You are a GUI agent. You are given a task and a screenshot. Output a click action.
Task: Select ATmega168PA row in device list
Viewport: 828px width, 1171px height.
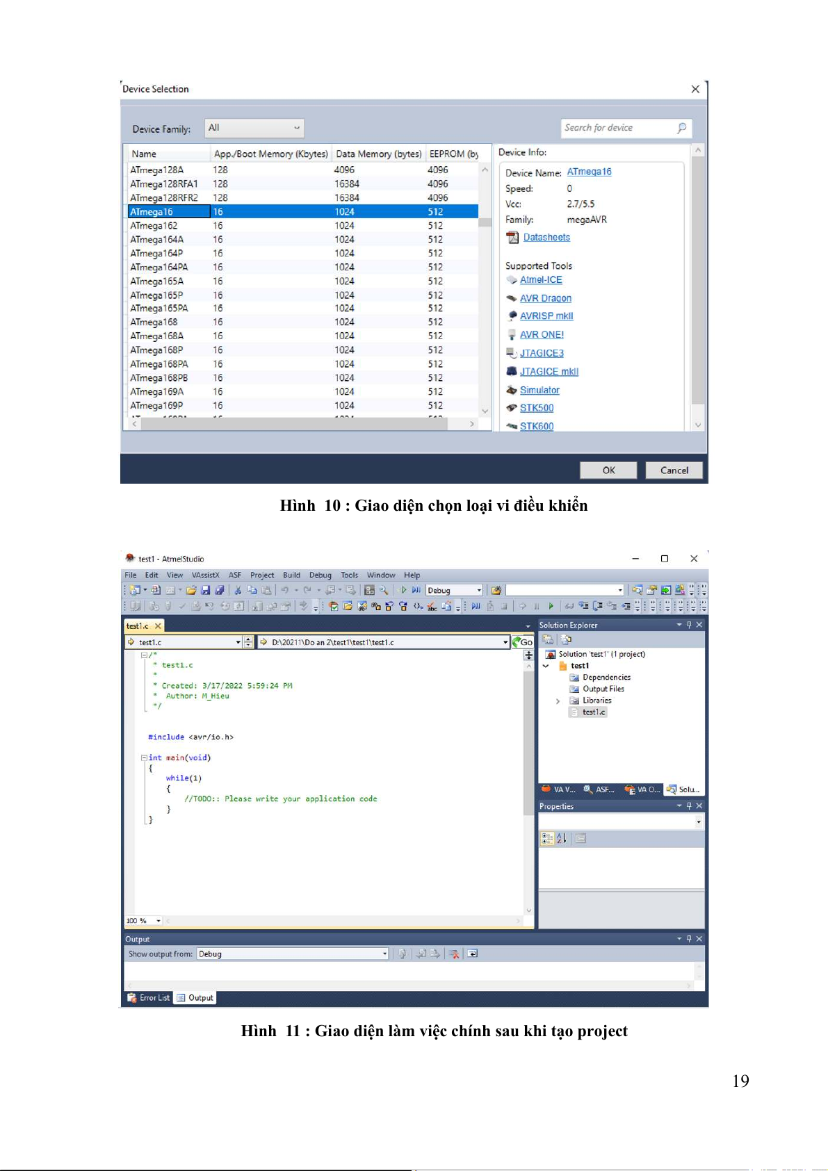(159, 364)
